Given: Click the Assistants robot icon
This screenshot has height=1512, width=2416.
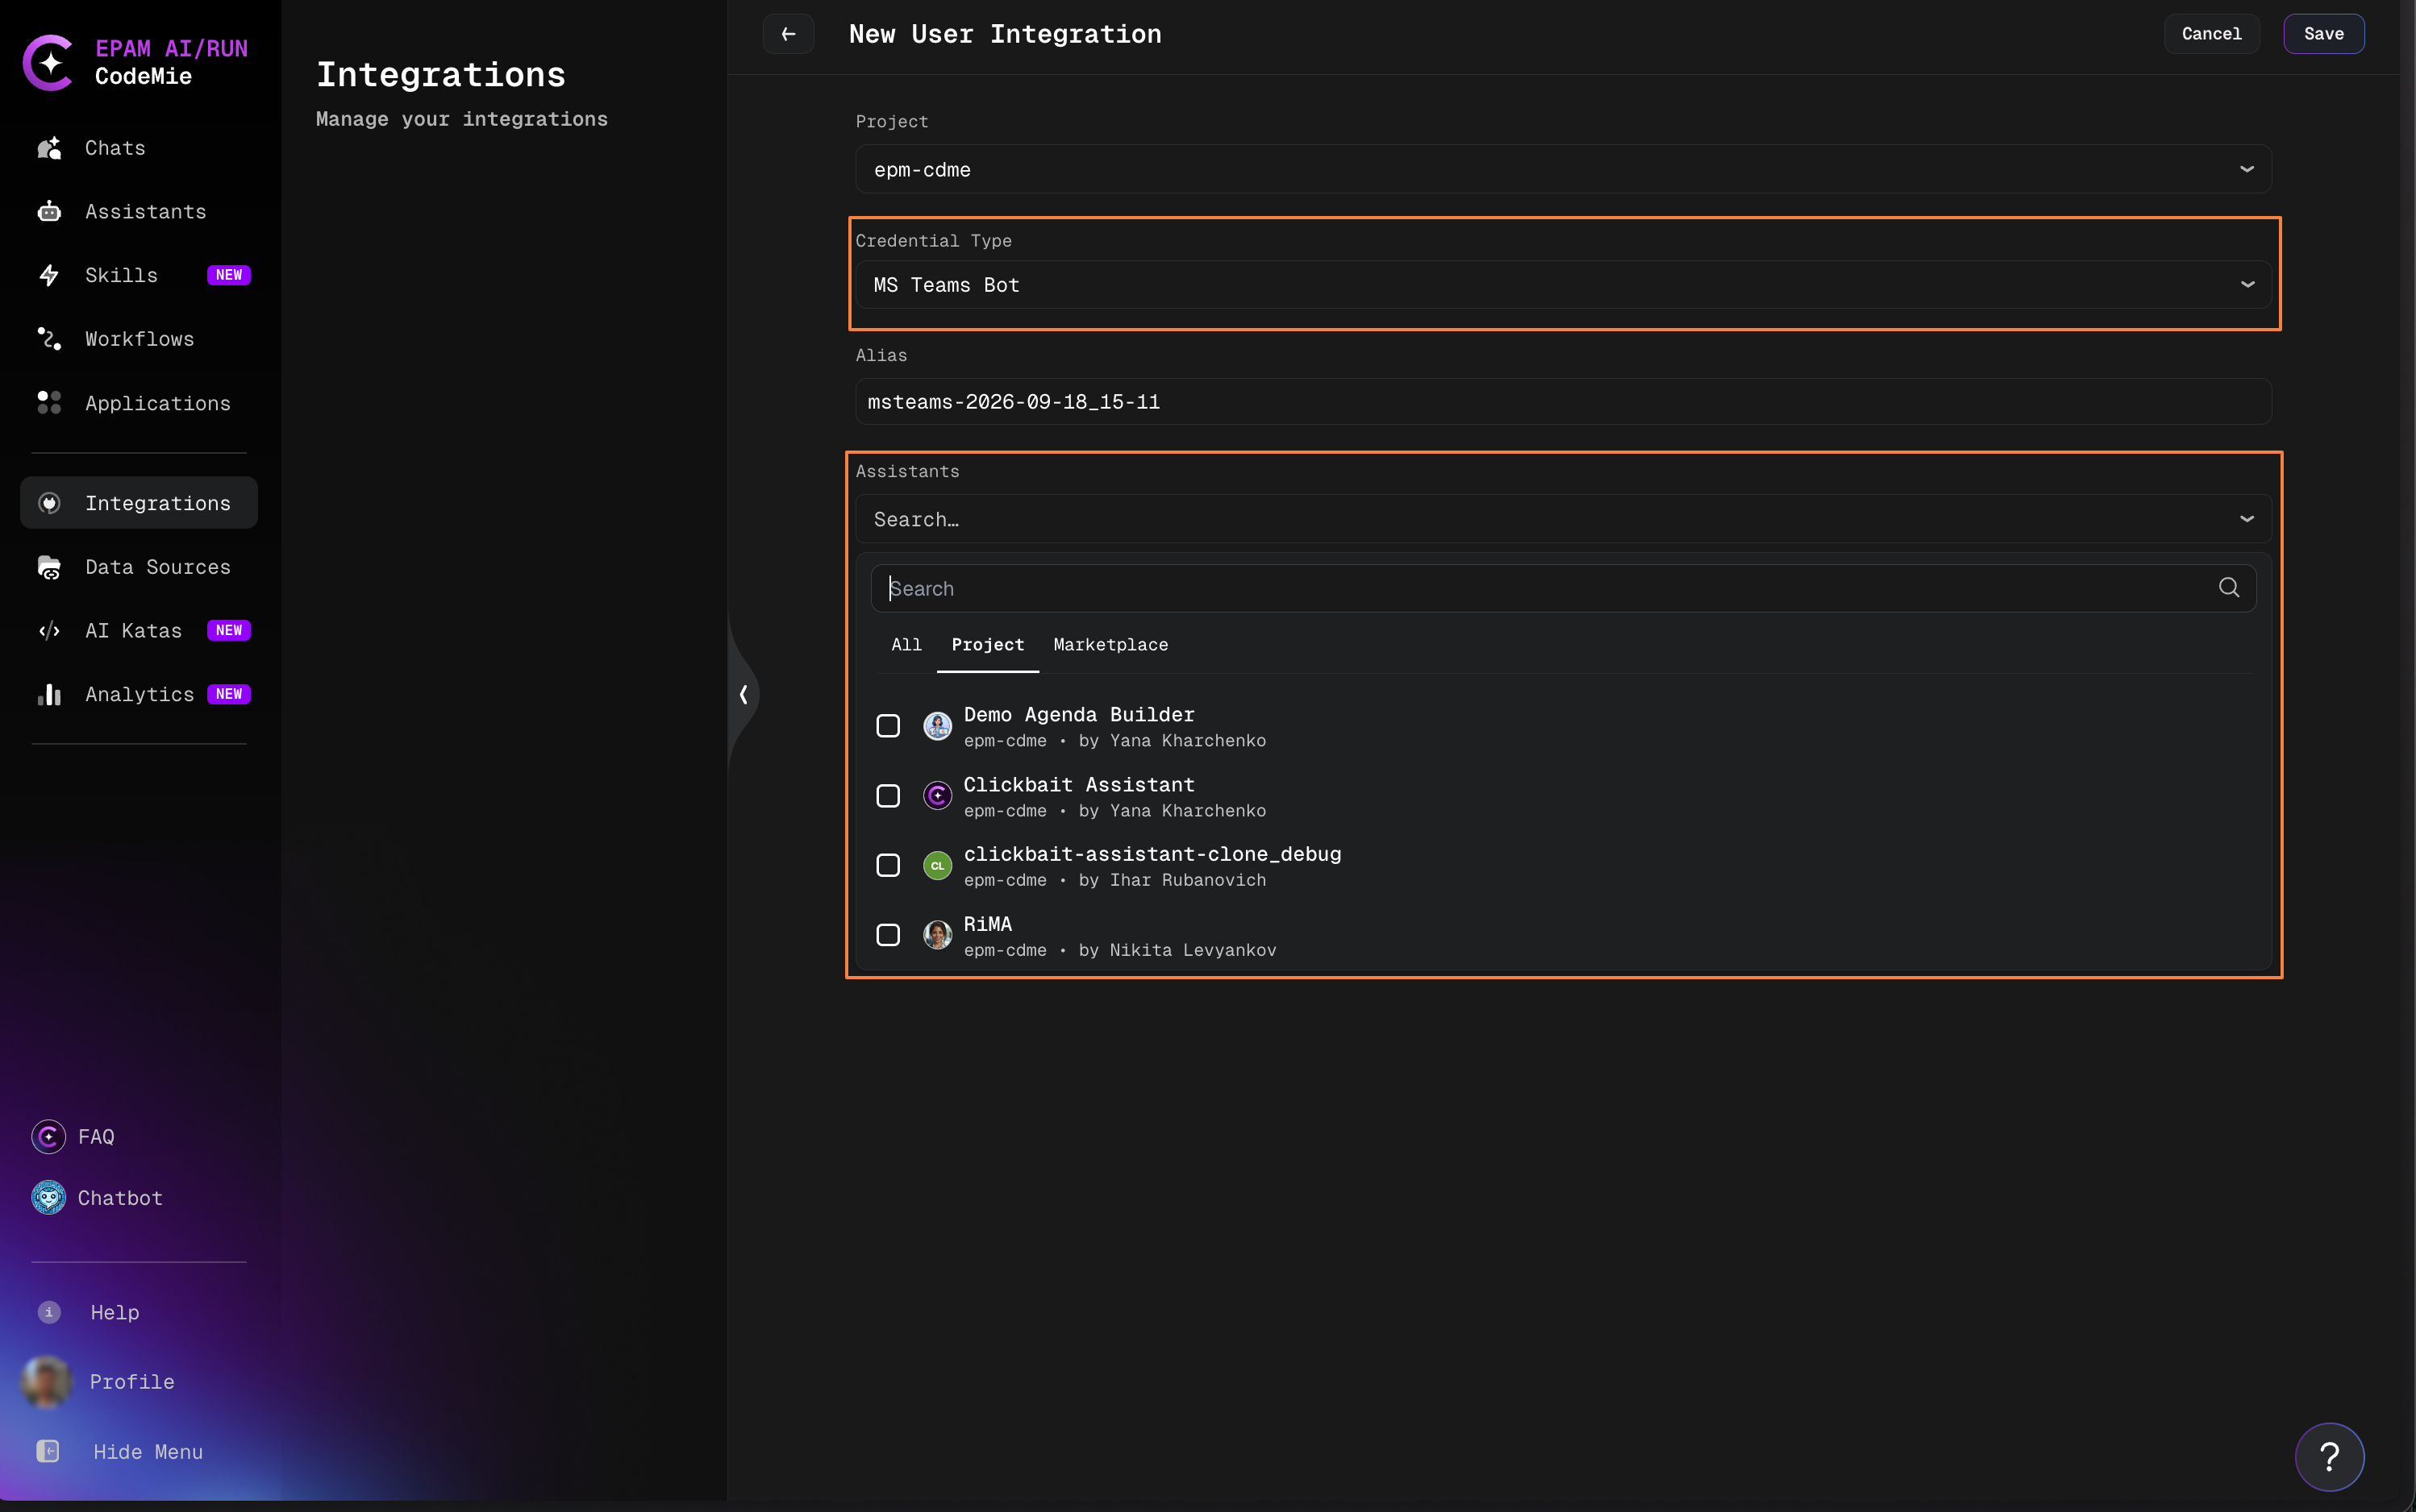Looking at the screenshot, I should [x=49, y=211].
